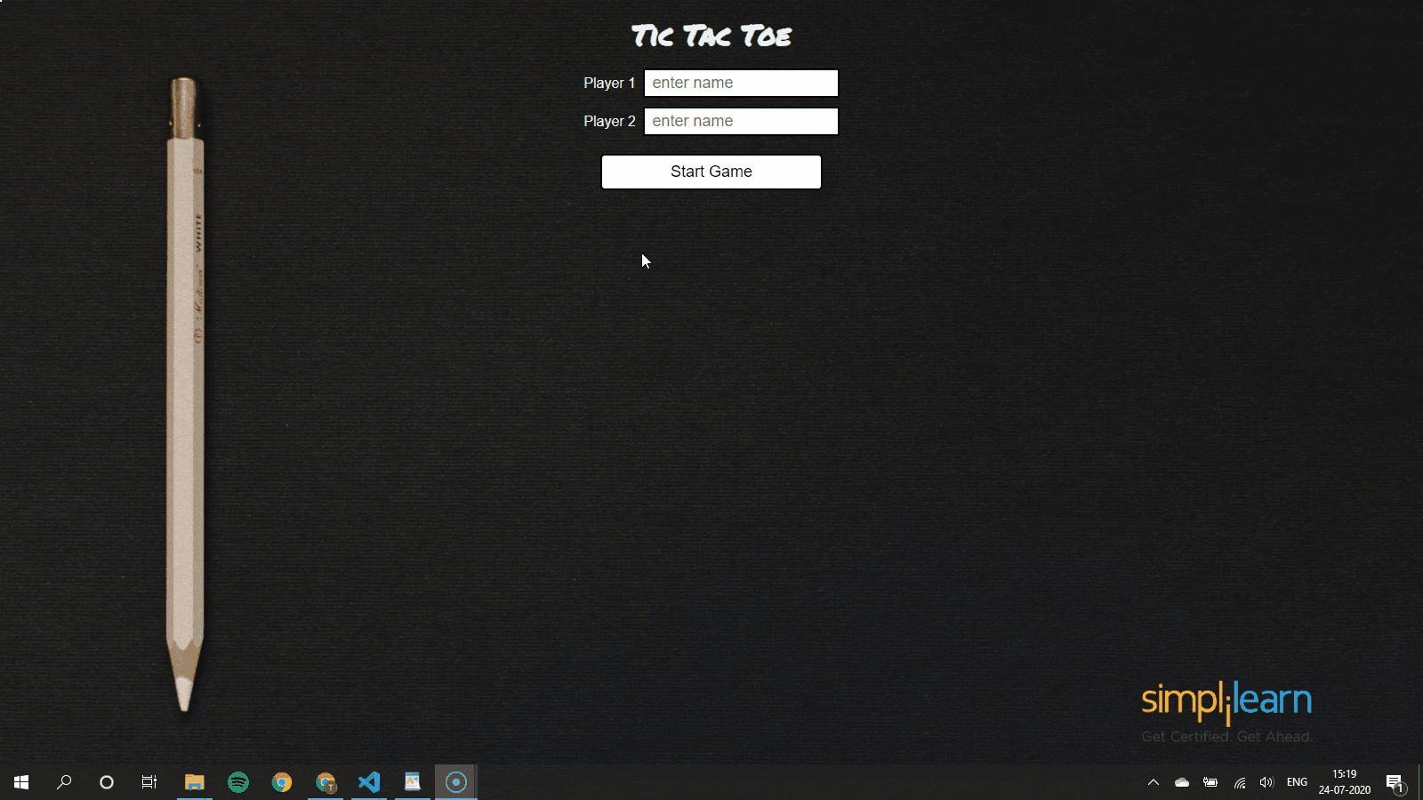This screenshot has width=1423, height=800.
Task: Open Visual Studio Code
Action: pos(368,782)
